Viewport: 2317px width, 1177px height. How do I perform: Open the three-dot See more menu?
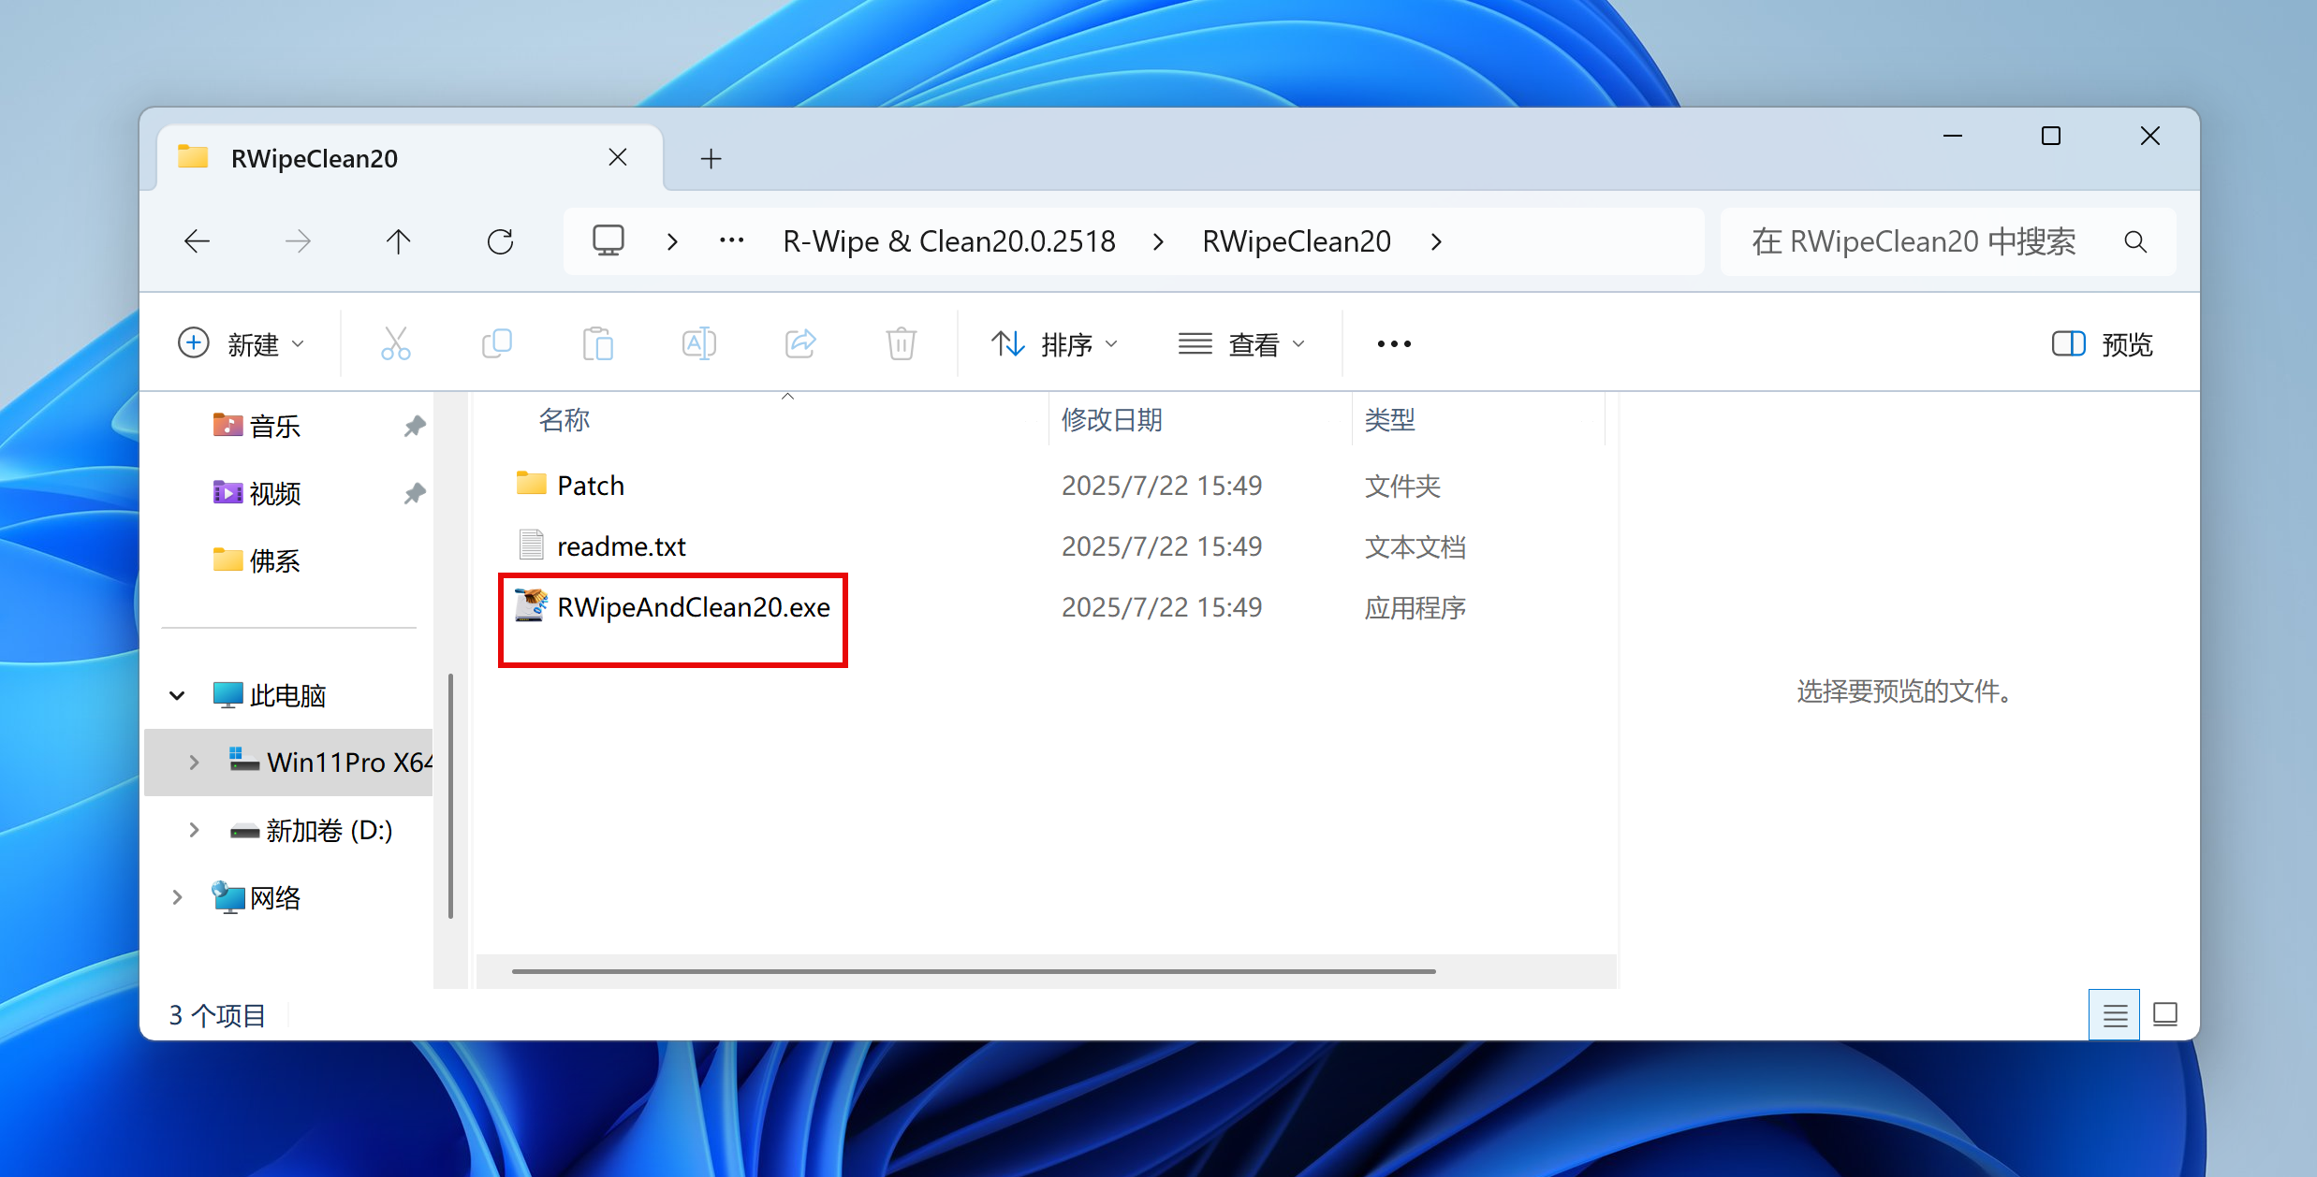coord(1394,344)
